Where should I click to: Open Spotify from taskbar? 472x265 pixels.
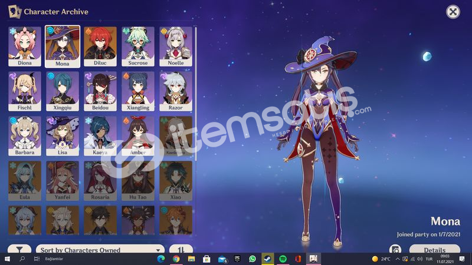point(283,259)
